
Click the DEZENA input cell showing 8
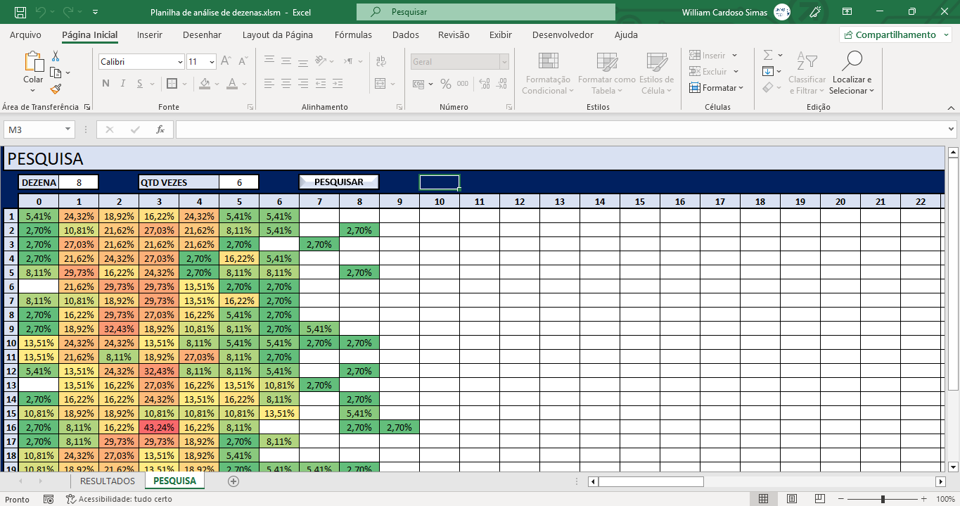pos(79,182)
